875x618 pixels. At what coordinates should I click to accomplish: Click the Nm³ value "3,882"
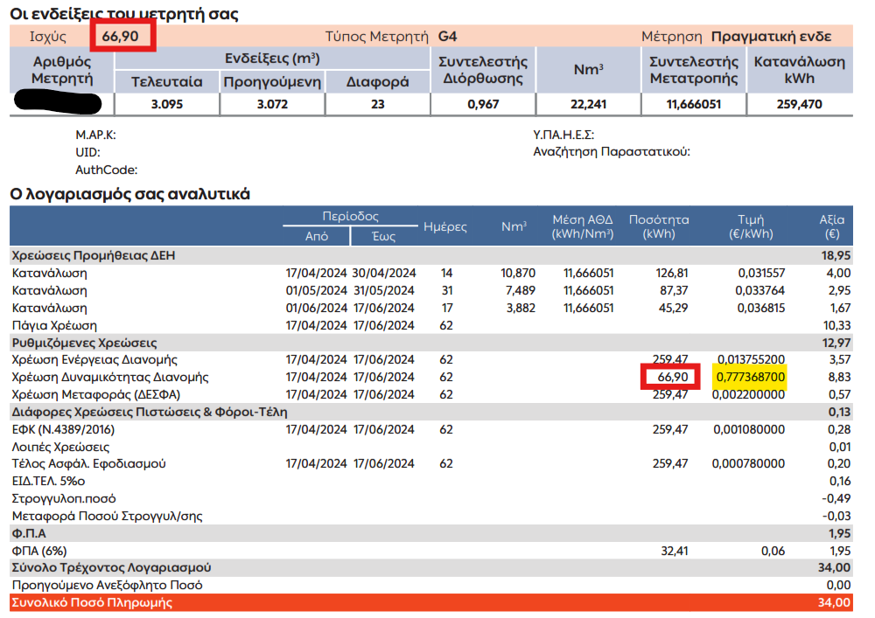(x=521, y=308)
